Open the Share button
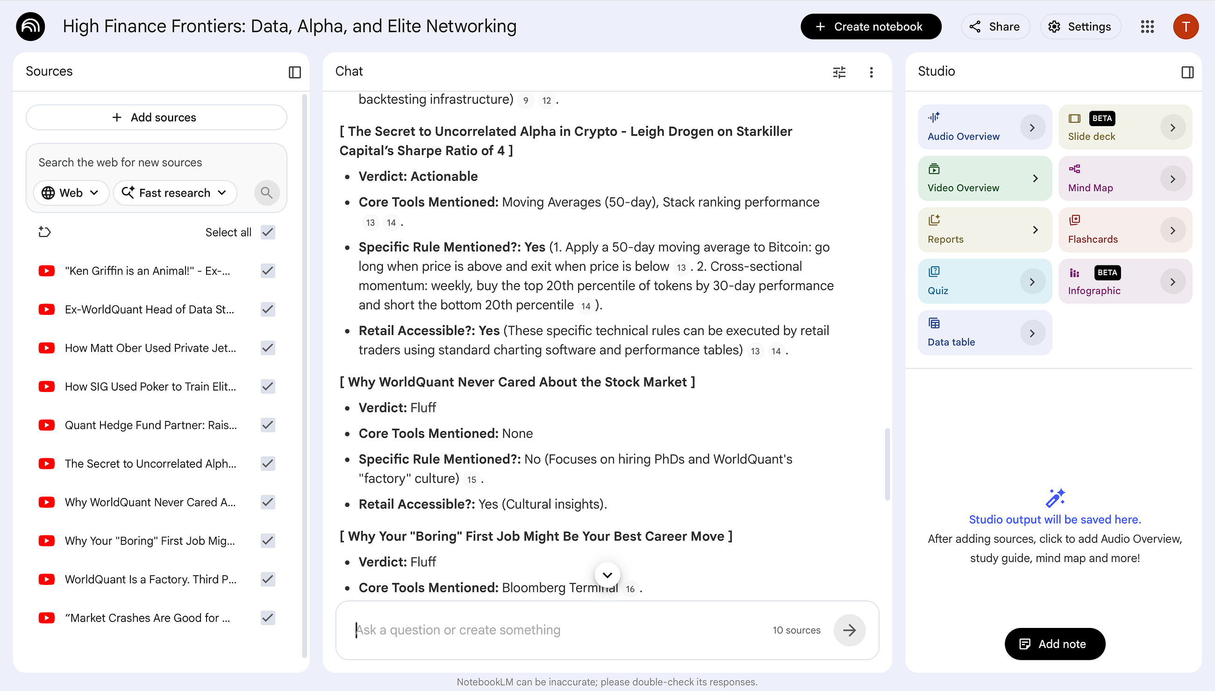The width and height of the screenshot is (1215, 691). pos(995,27)
